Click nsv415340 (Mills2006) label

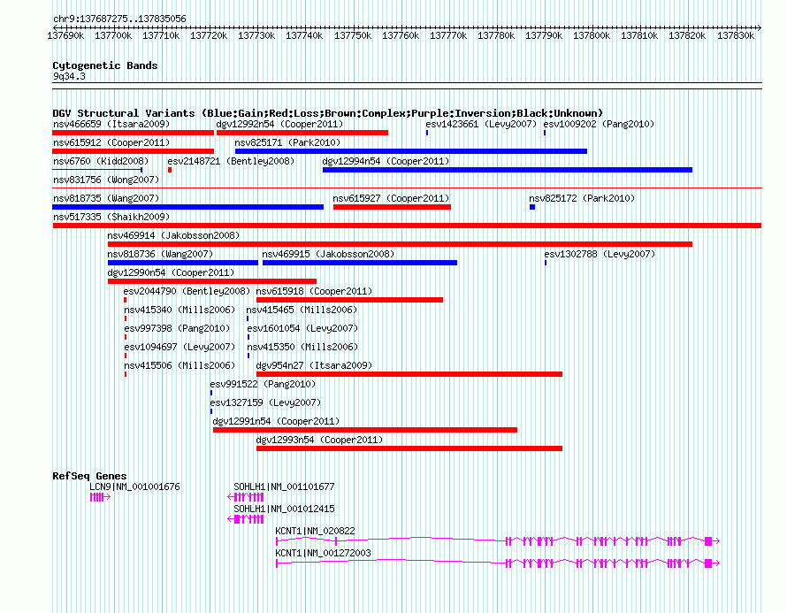point(180,310)
